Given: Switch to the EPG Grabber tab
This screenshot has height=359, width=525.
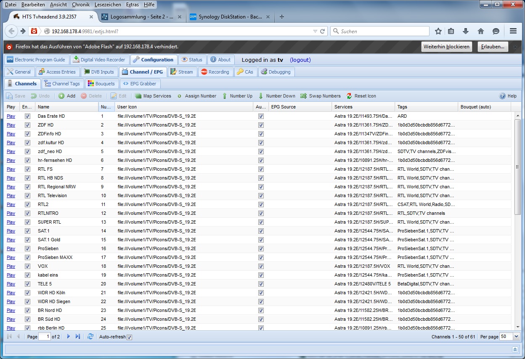Looking at the screenshot, I should [140, 84].
